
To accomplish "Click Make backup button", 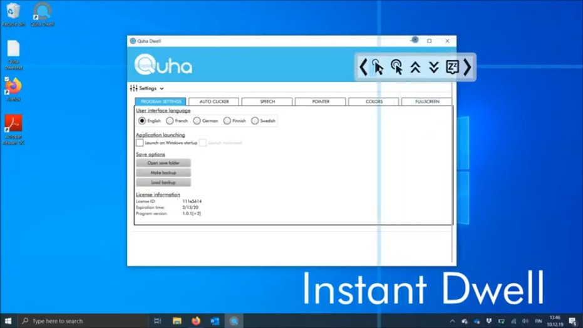I will coord(163,172).
